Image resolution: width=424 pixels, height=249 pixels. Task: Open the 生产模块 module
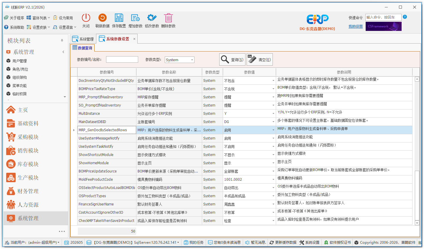pyautogui.click(x=36, y=178)
